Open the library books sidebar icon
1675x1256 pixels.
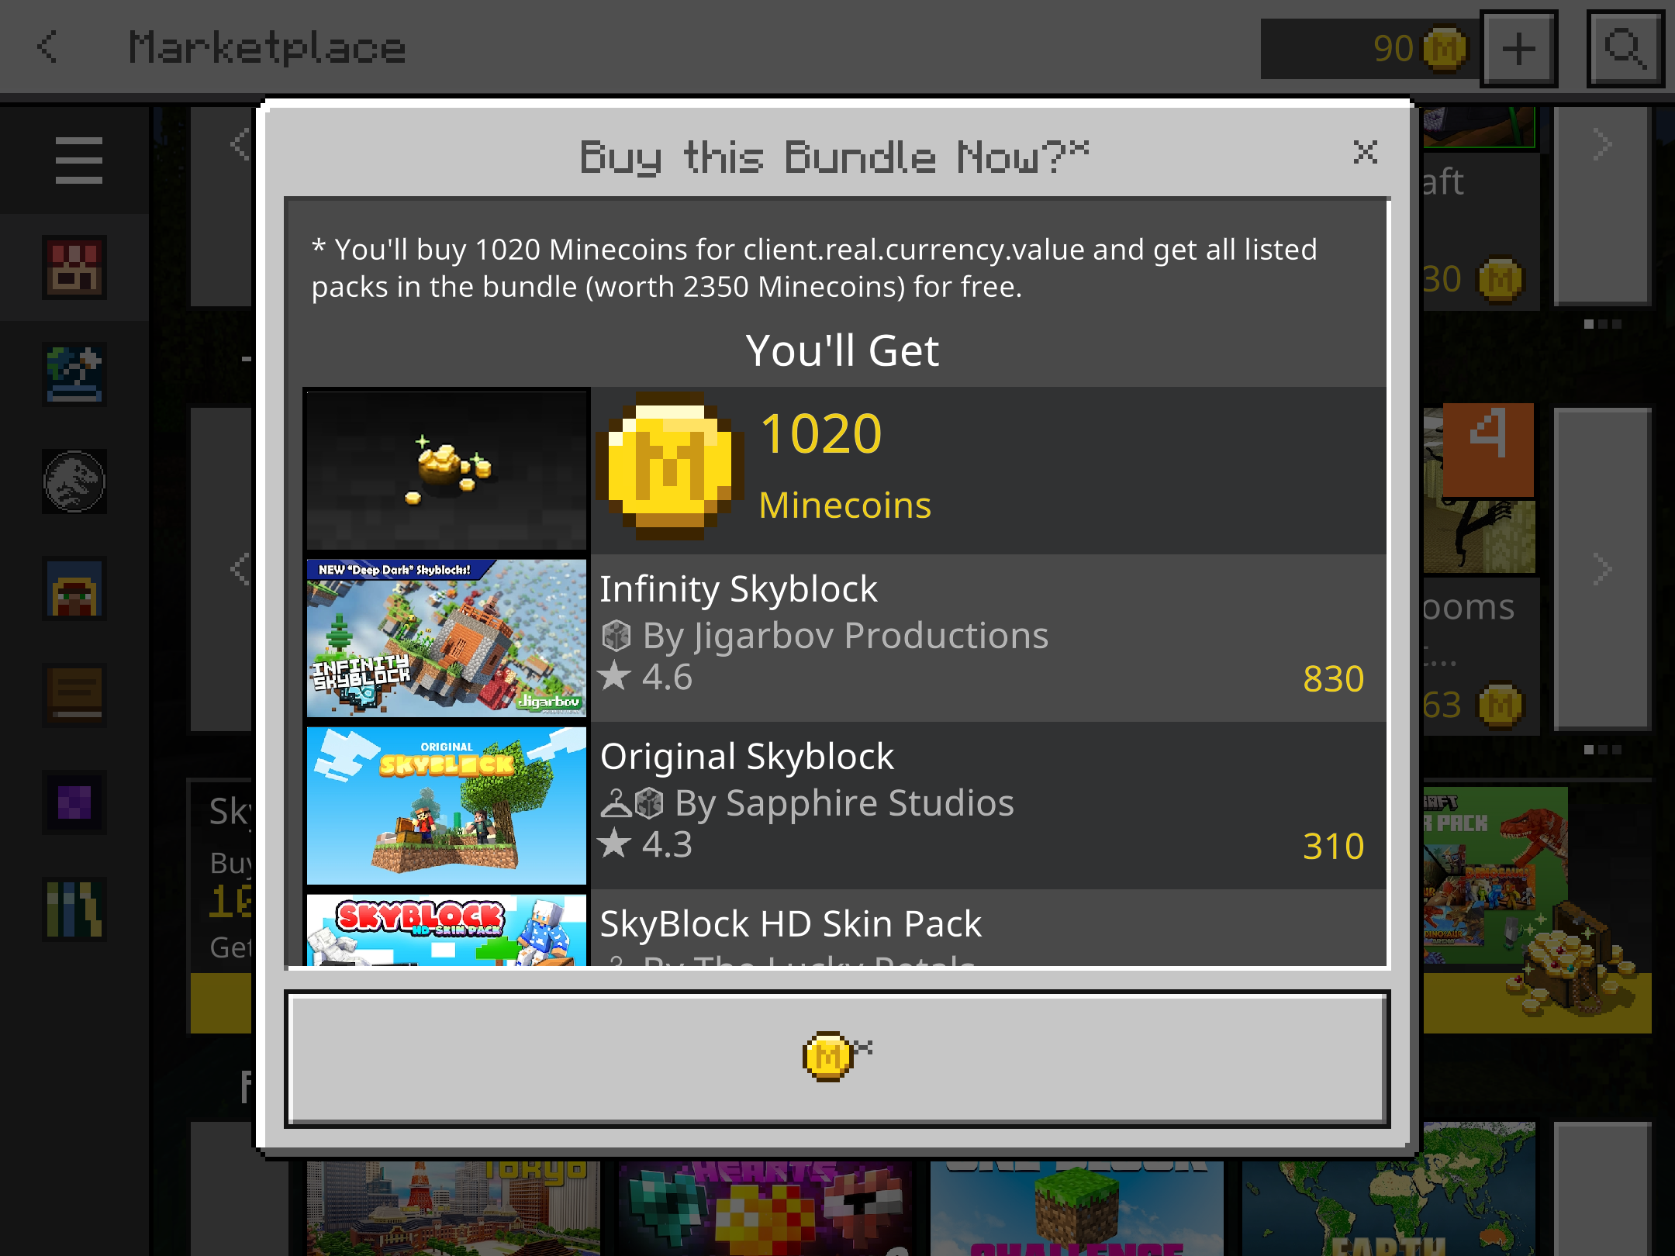pos(74,909)
